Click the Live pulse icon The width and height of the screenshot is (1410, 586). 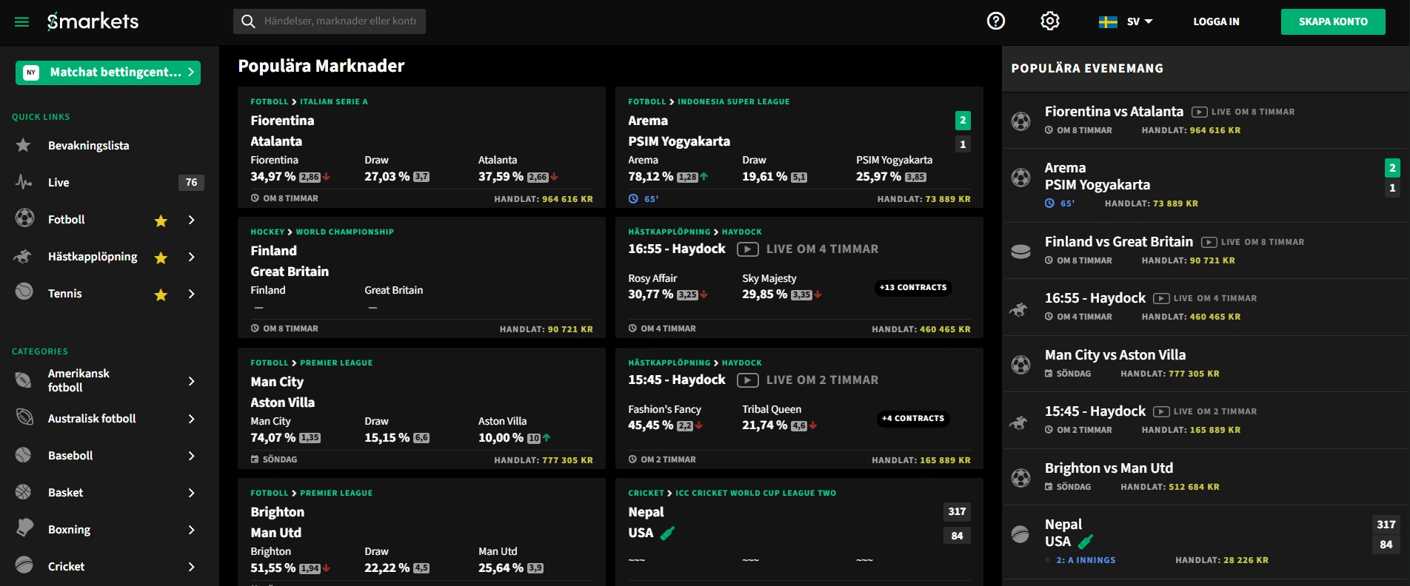[x=24, y=182]
